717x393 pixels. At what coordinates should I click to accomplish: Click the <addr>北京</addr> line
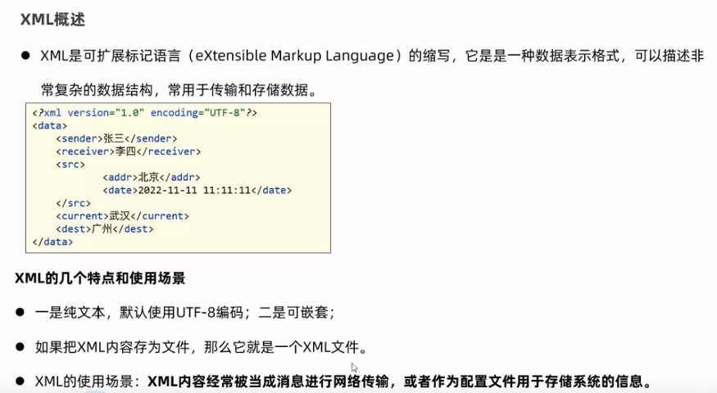[152, 178]
